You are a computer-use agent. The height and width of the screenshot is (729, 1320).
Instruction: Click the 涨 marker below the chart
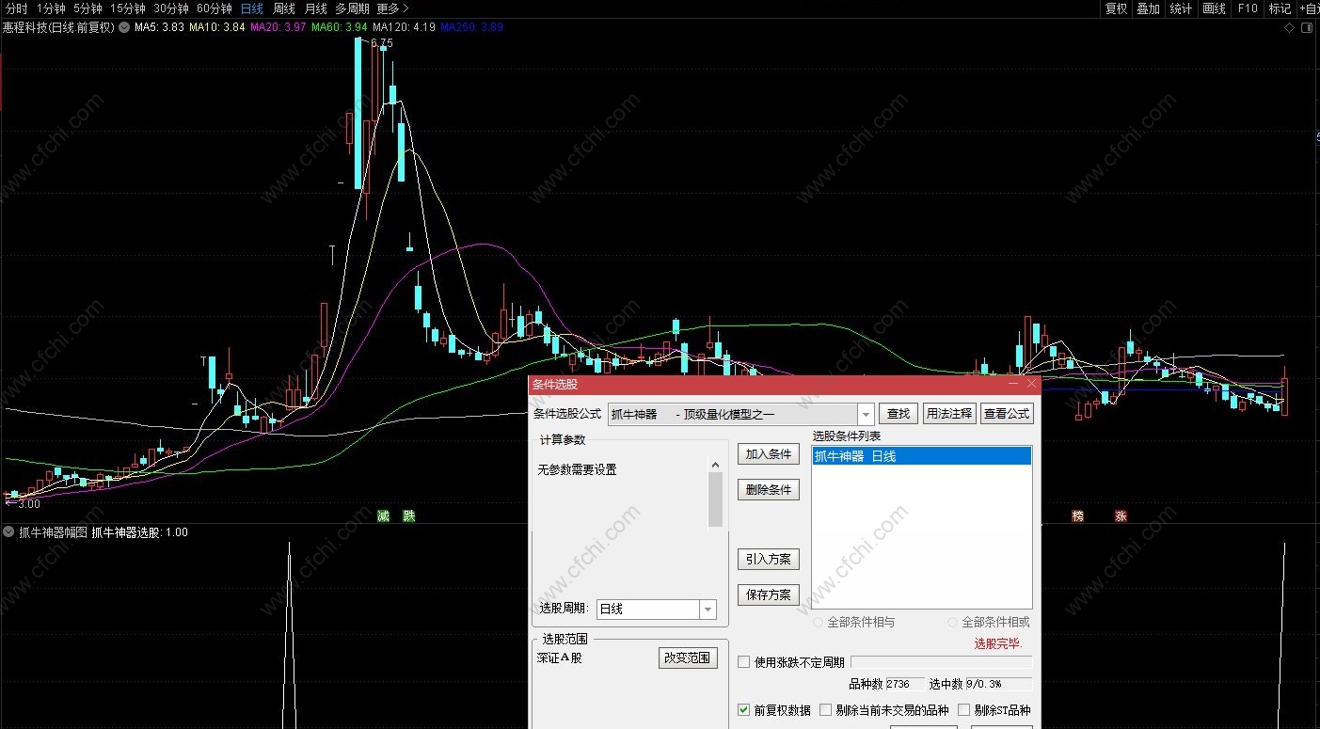pos(1121,516)
